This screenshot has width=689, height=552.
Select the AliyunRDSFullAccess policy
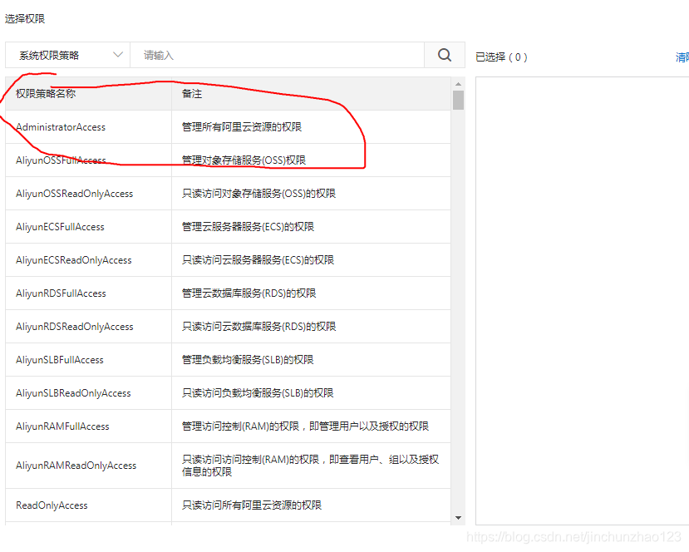click(61, 293)
